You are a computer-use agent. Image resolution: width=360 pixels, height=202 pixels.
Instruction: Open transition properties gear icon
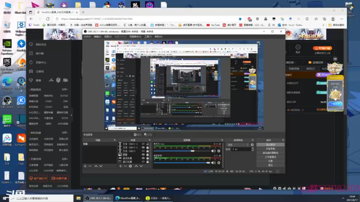point(252,145)
